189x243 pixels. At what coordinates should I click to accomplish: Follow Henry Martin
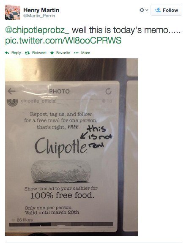166,10
